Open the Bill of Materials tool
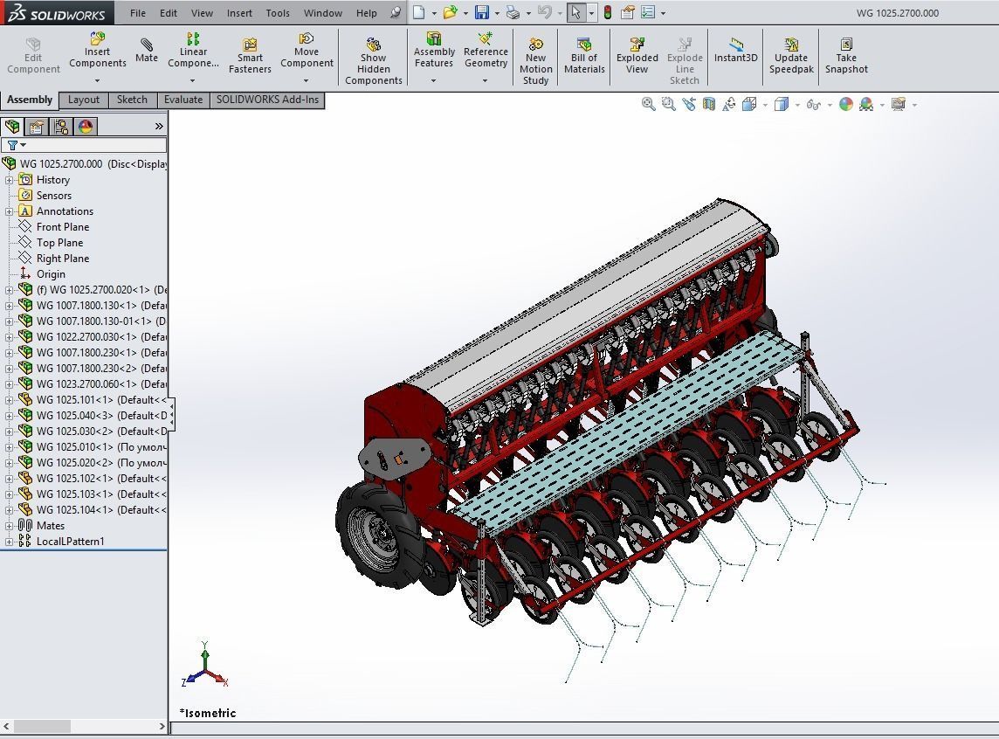The width and height of the screenshot is (999, 739). pos(584,55)
